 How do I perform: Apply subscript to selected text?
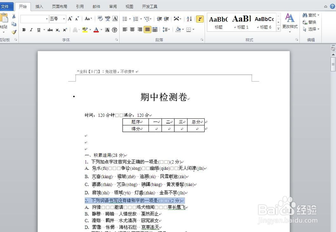58,30
